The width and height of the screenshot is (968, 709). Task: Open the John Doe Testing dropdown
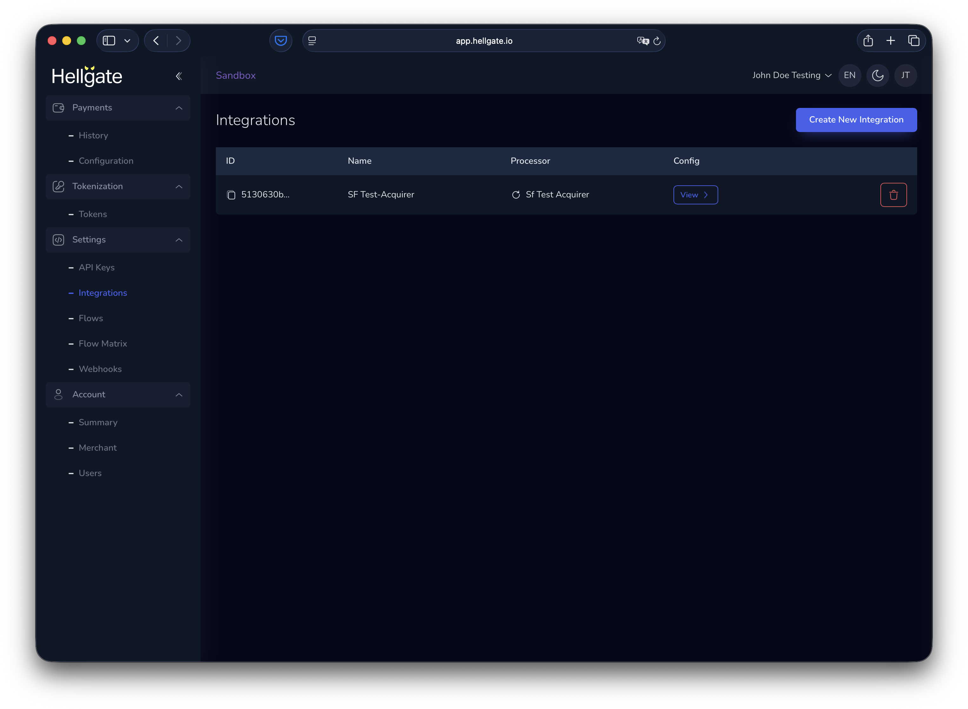[791, 75]
